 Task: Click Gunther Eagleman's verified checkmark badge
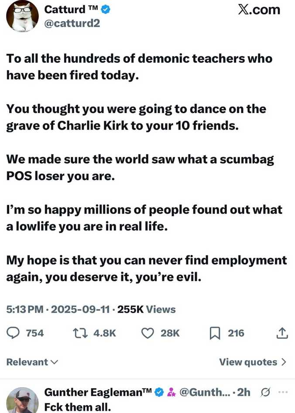[x=160, y=392]
